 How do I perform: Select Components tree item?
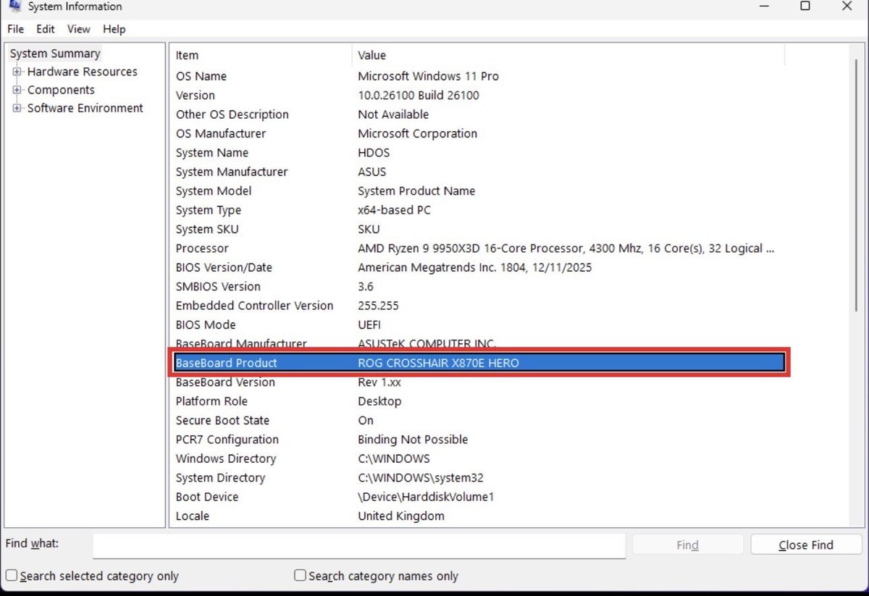(x=61, y=90)
